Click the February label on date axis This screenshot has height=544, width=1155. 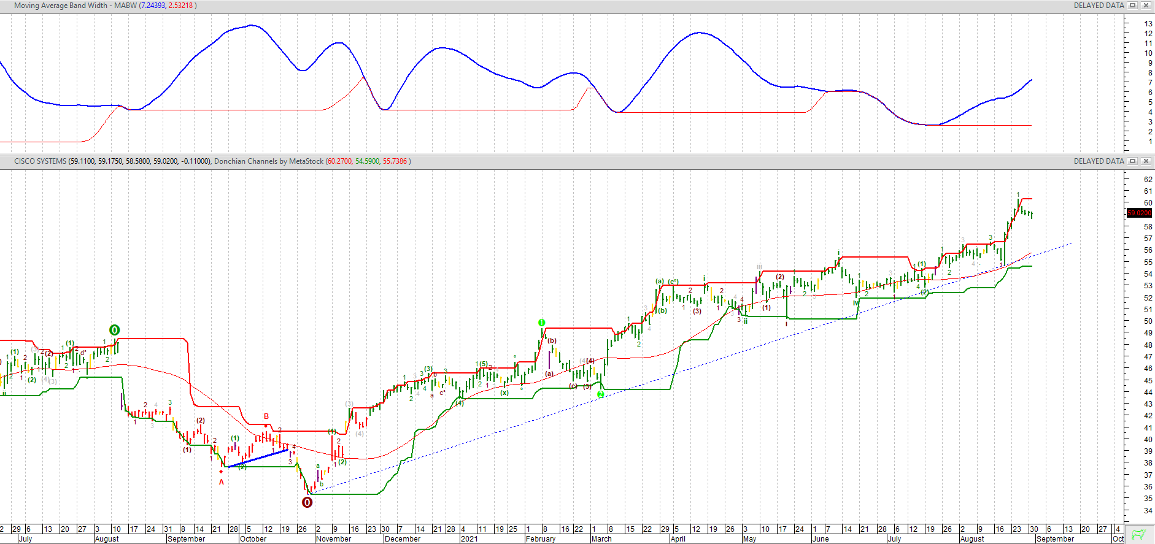pos(540,539)
